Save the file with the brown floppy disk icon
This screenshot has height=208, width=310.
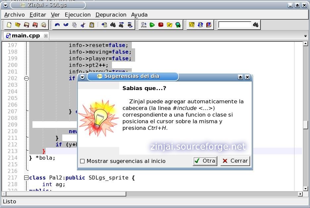(x=26, y=25)
